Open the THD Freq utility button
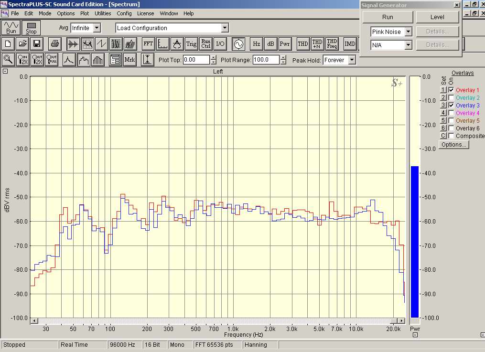The width and height of the screenshot is (485, 352). point(332,44)
